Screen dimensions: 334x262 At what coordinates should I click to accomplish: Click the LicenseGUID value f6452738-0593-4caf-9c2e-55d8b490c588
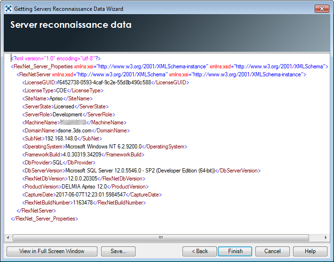104,82
